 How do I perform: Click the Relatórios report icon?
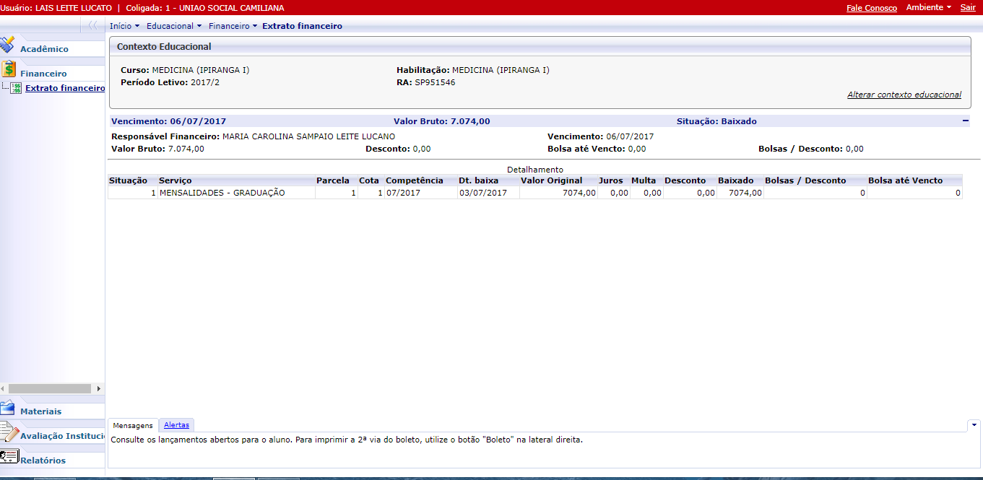(9, 457)
